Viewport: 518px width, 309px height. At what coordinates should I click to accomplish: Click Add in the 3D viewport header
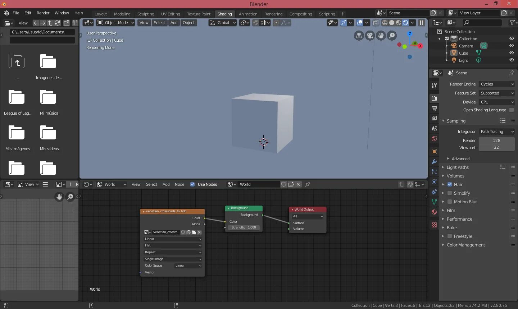(x=174, y=23)
